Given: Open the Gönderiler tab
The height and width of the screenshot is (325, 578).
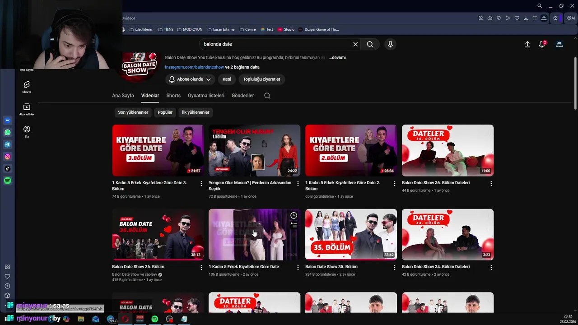Looking at the screenshot, I should click(242, 96).
